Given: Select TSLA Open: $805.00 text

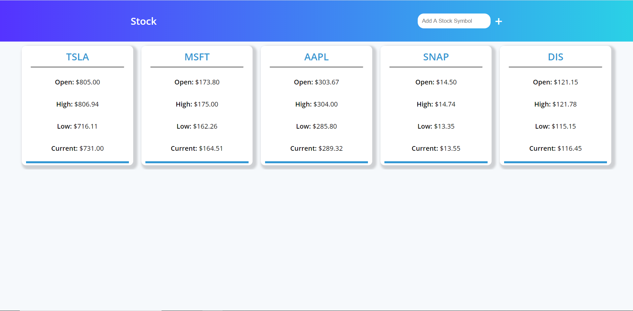Looking at the screenshot, I should click(77, 82).
